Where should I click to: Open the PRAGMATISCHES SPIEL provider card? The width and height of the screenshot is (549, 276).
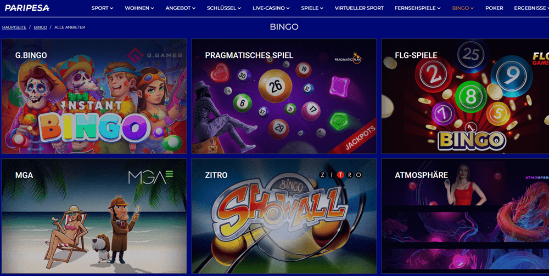click(x=284, y=96)
